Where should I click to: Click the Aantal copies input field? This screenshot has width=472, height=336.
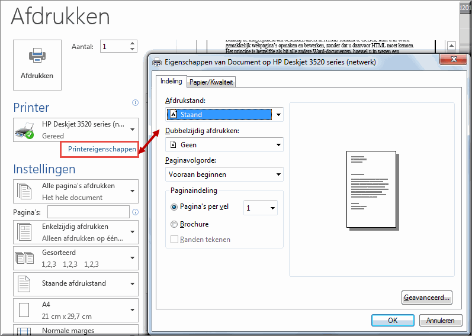[x=114, y=46]
